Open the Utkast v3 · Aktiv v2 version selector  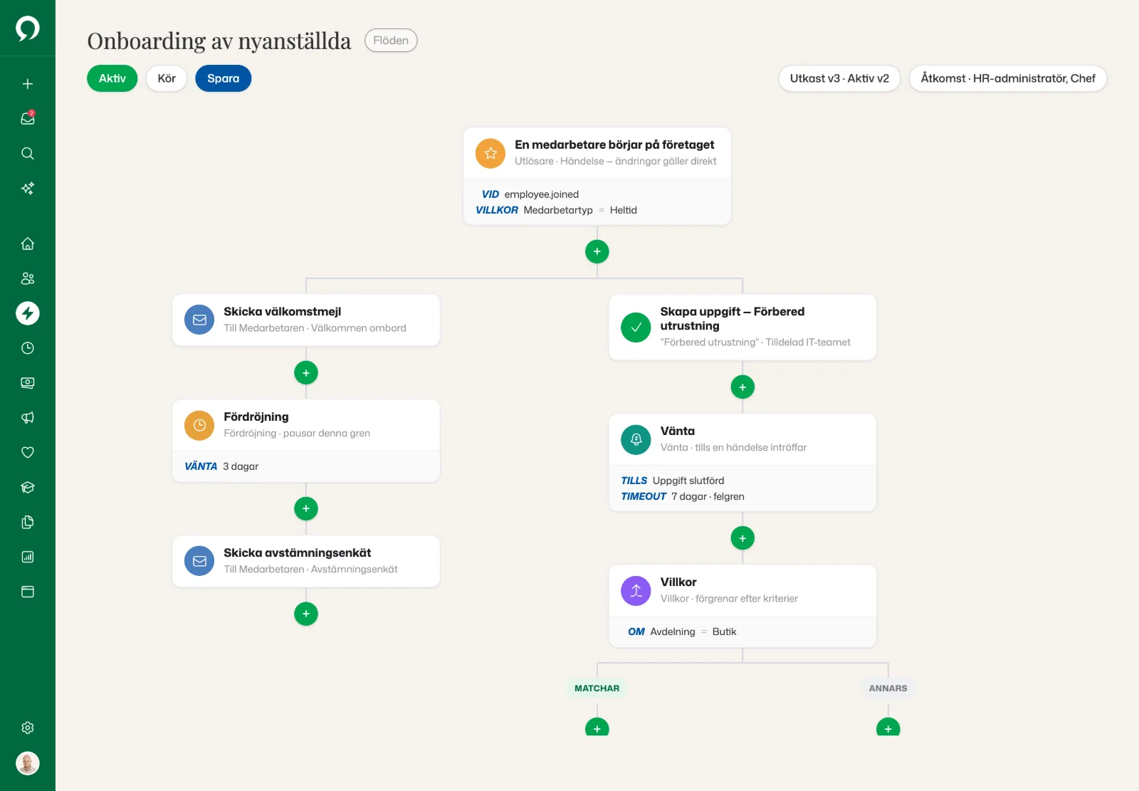pyautogui.click(x=839, y=78)
